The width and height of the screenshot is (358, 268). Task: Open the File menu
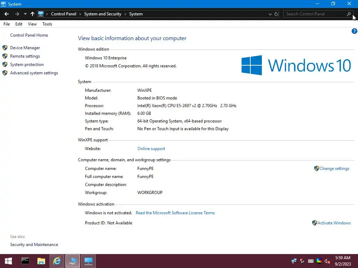(x=7, y=24)
